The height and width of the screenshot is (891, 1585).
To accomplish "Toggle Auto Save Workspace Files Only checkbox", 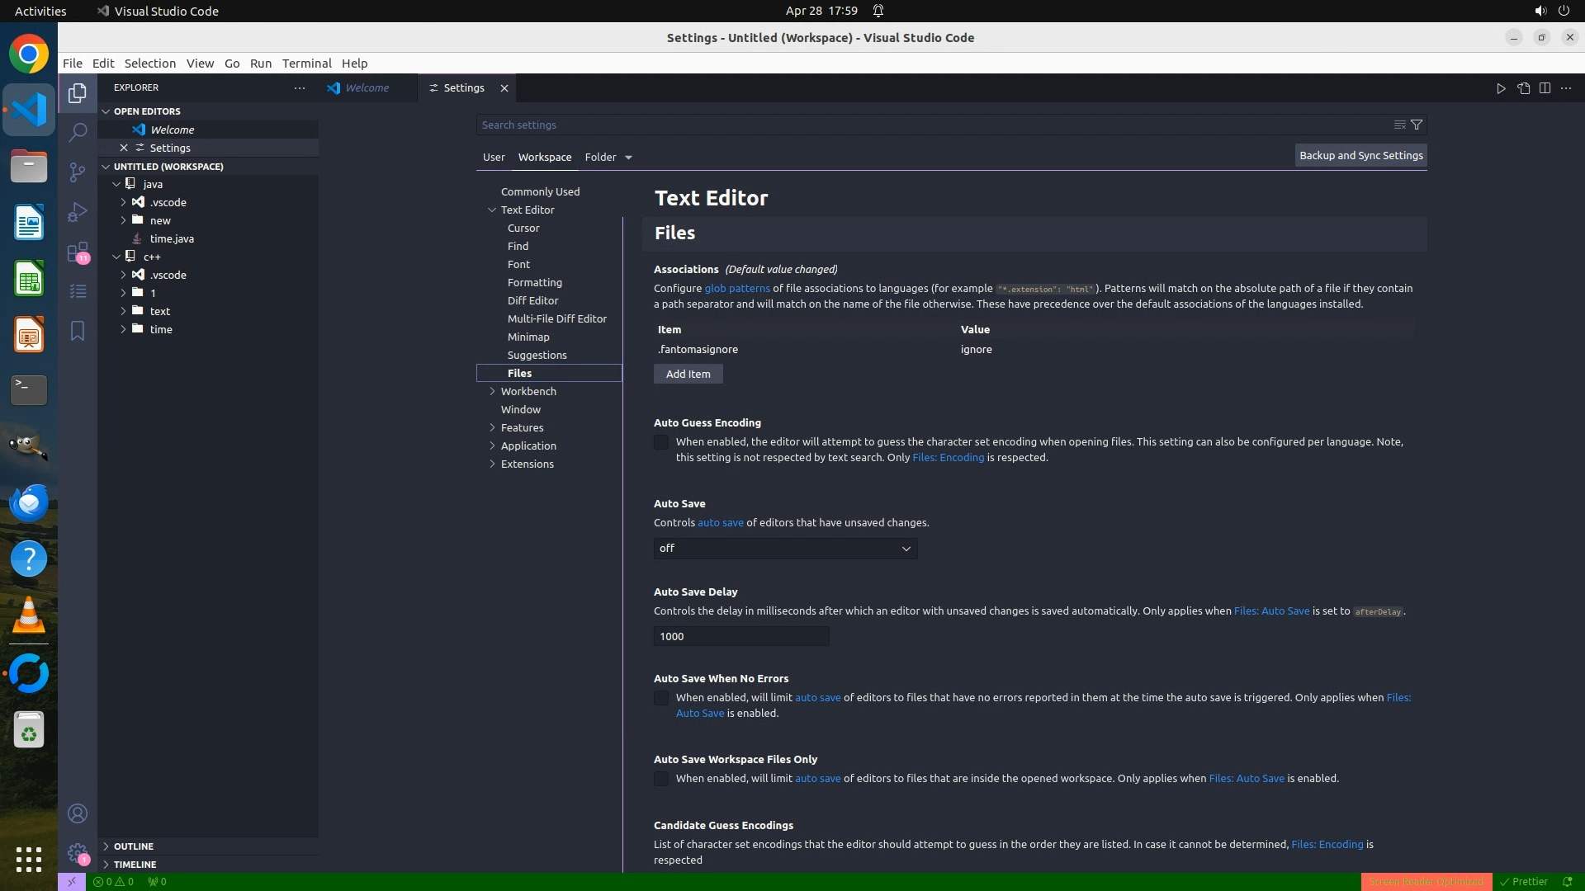I will tap(661, 779).
